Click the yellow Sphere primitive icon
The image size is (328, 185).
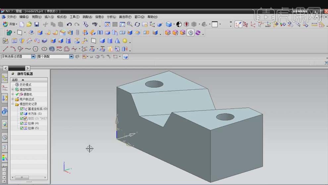(x=125, y=41)
